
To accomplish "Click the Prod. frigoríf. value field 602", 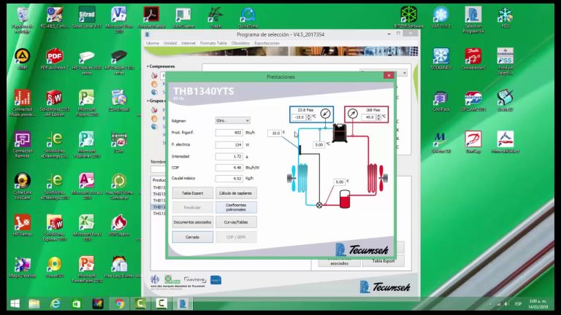I will tap(229, 133).
